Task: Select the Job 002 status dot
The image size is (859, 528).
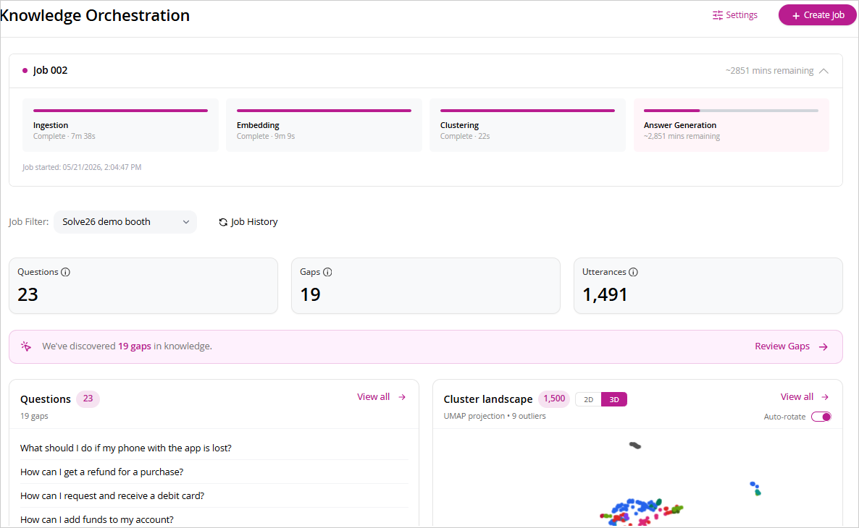Action: (25, 71)
